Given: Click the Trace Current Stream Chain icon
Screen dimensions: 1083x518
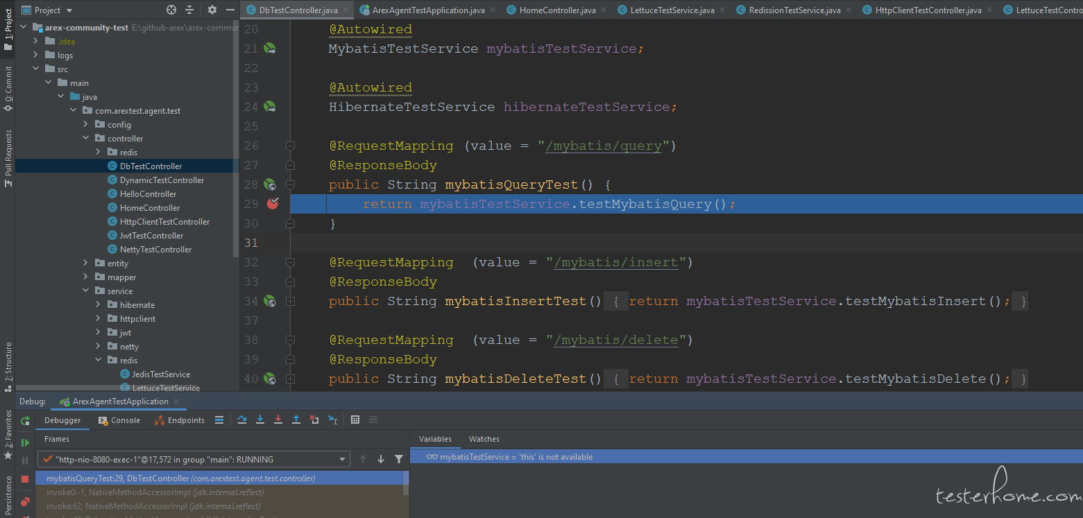Looking at the screenshot, I should [373, 420].
